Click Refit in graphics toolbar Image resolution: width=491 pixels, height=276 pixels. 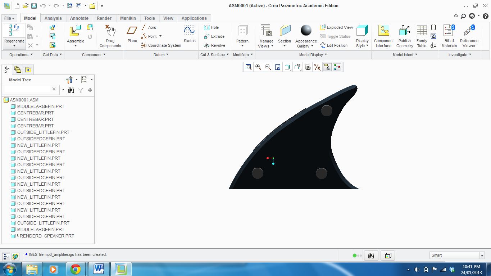(249, 67)
